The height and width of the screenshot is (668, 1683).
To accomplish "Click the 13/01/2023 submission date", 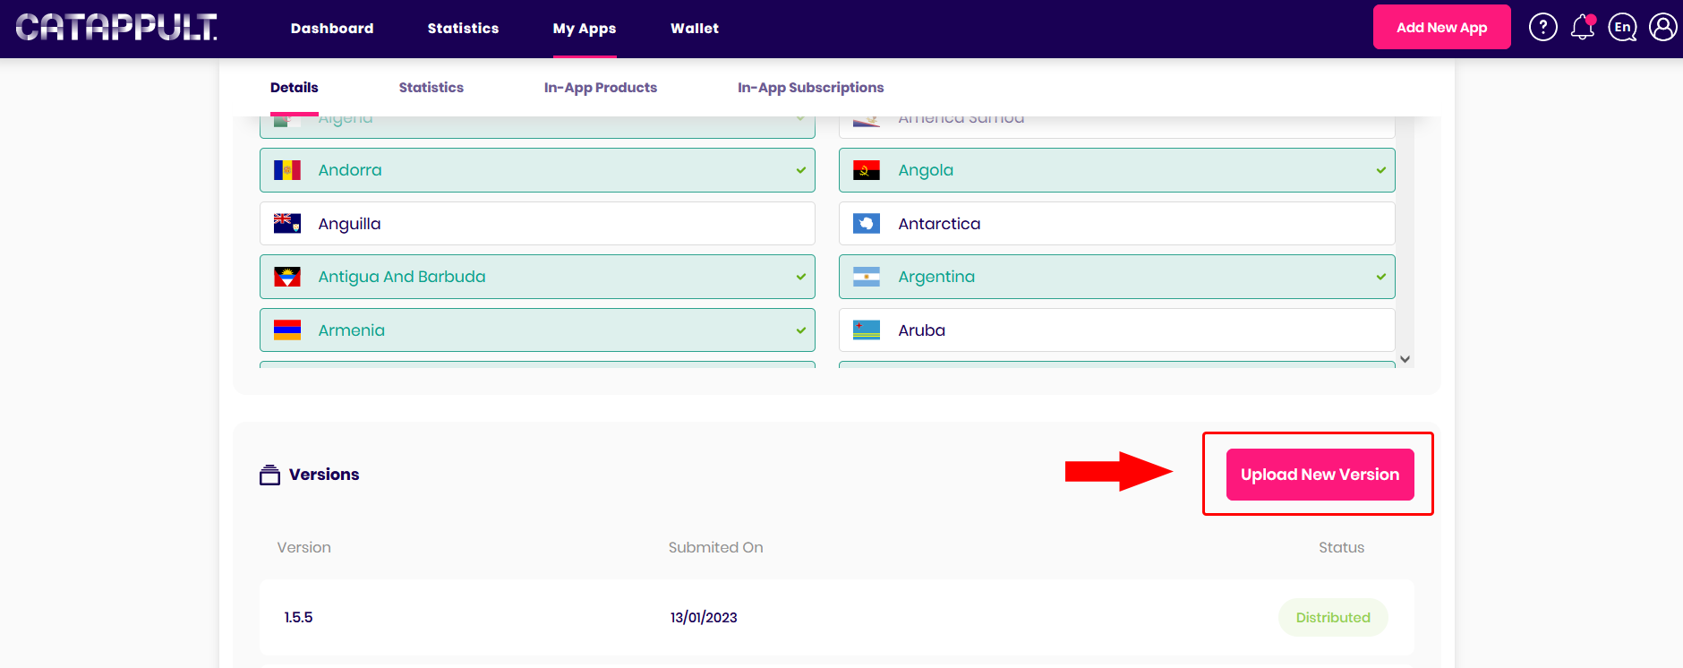I will tap(704, 618).
